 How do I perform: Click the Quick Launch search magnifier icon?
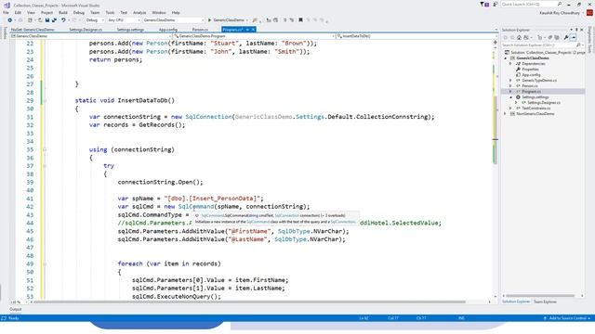tap(560, 4)
